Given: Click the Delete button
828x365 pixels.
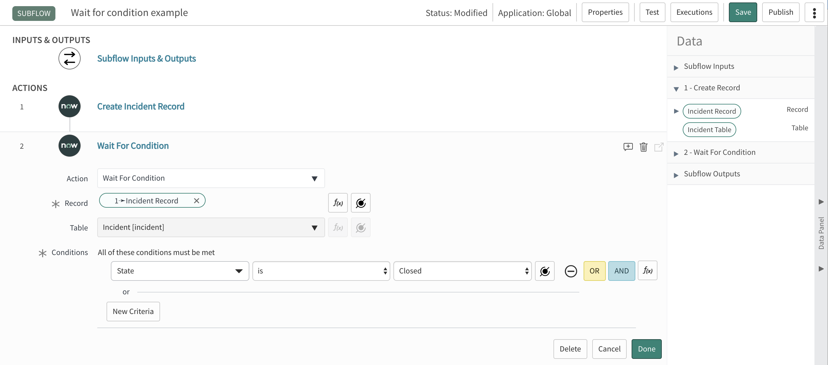Looking at the screenshot, I should 570,349.
